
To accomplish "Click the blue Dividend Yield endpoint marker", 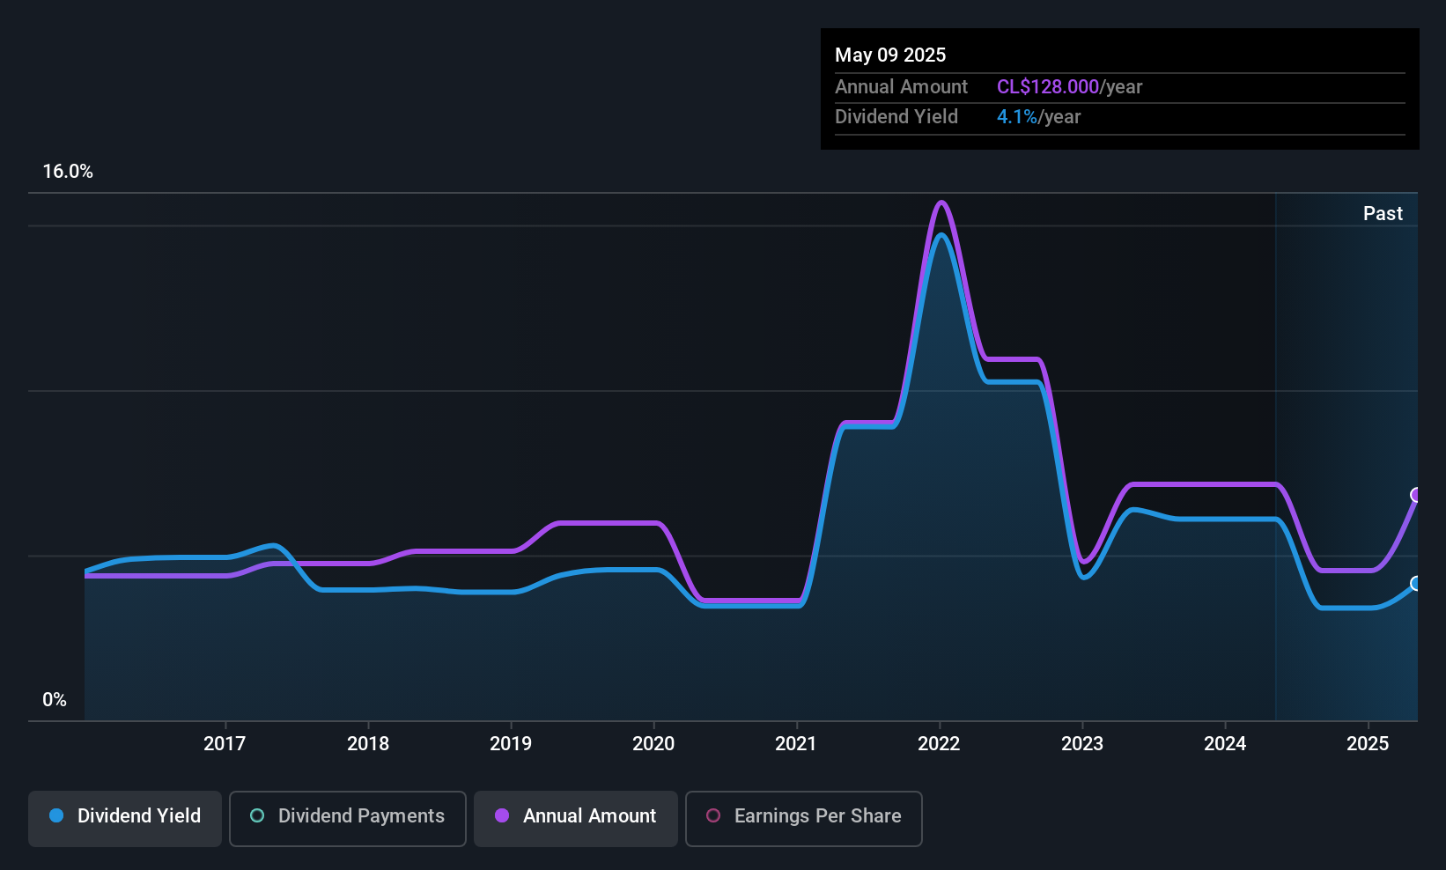I will tap(1416, 583).
